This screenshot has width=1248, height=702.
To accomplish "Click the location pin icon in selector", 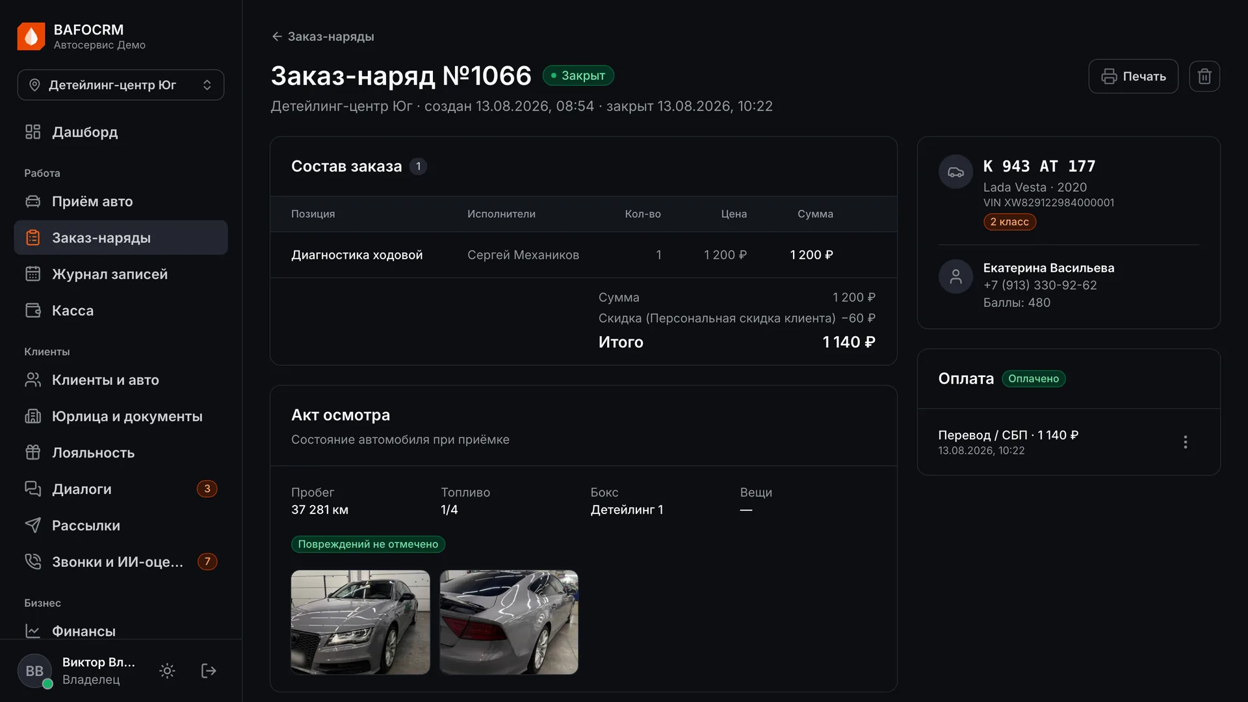I will (x=35, y=85).
